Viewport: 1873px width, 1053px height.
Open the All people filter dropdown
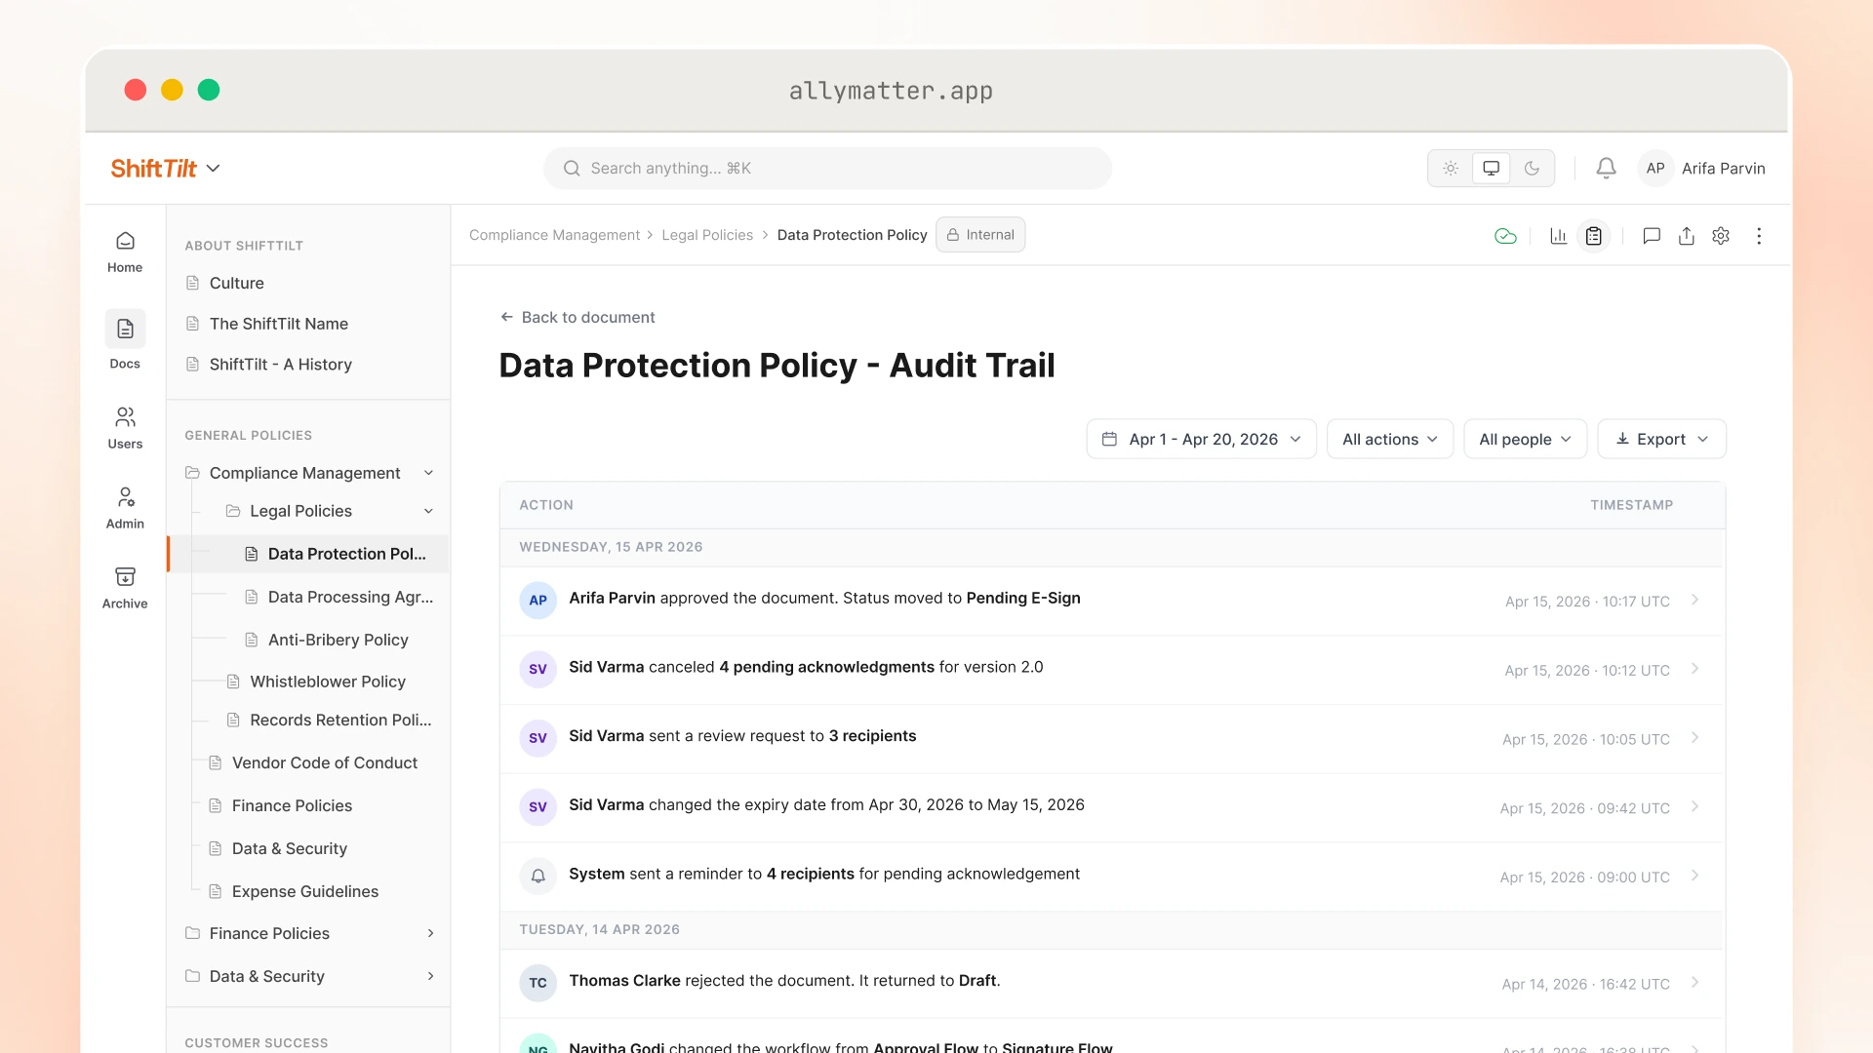pyautogui.click(x=1525, y=439)
